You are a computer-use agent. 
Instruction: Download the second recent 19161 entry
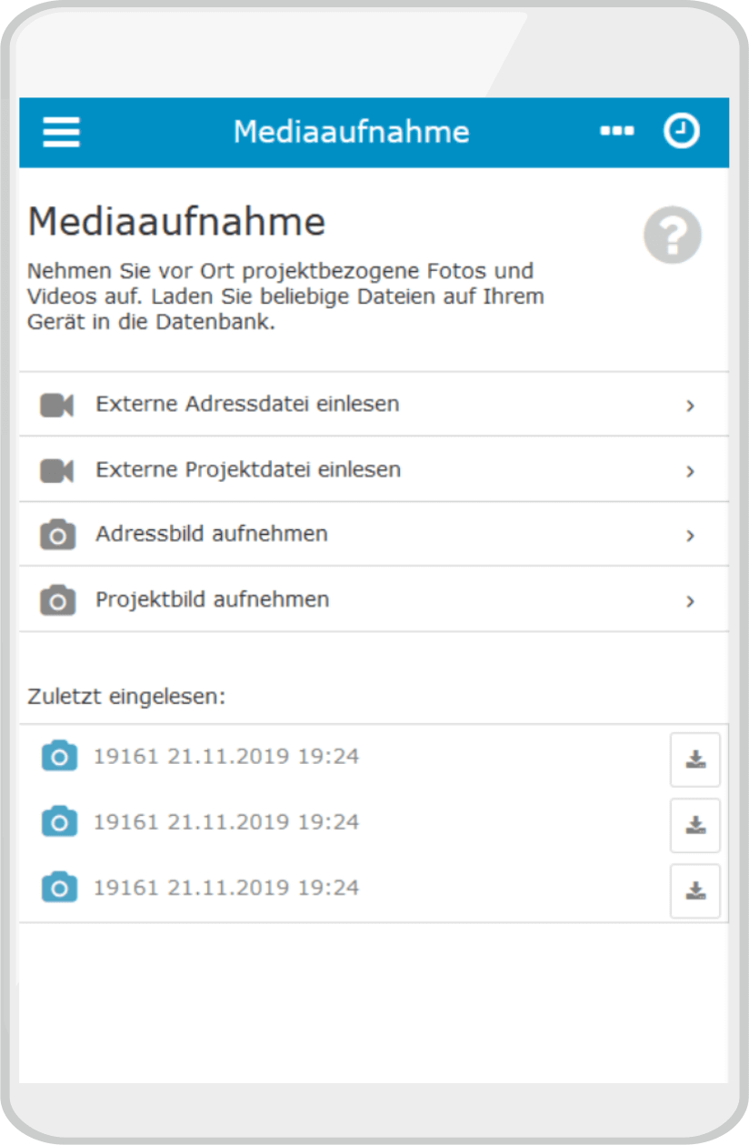click(695, 825)
